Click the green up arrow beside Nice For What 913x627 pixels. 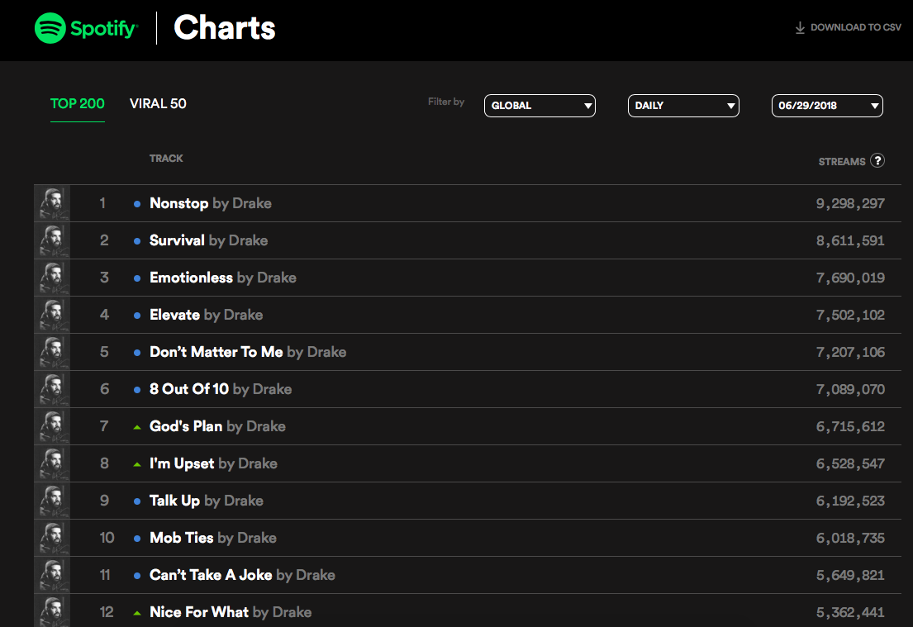(137, 613)
